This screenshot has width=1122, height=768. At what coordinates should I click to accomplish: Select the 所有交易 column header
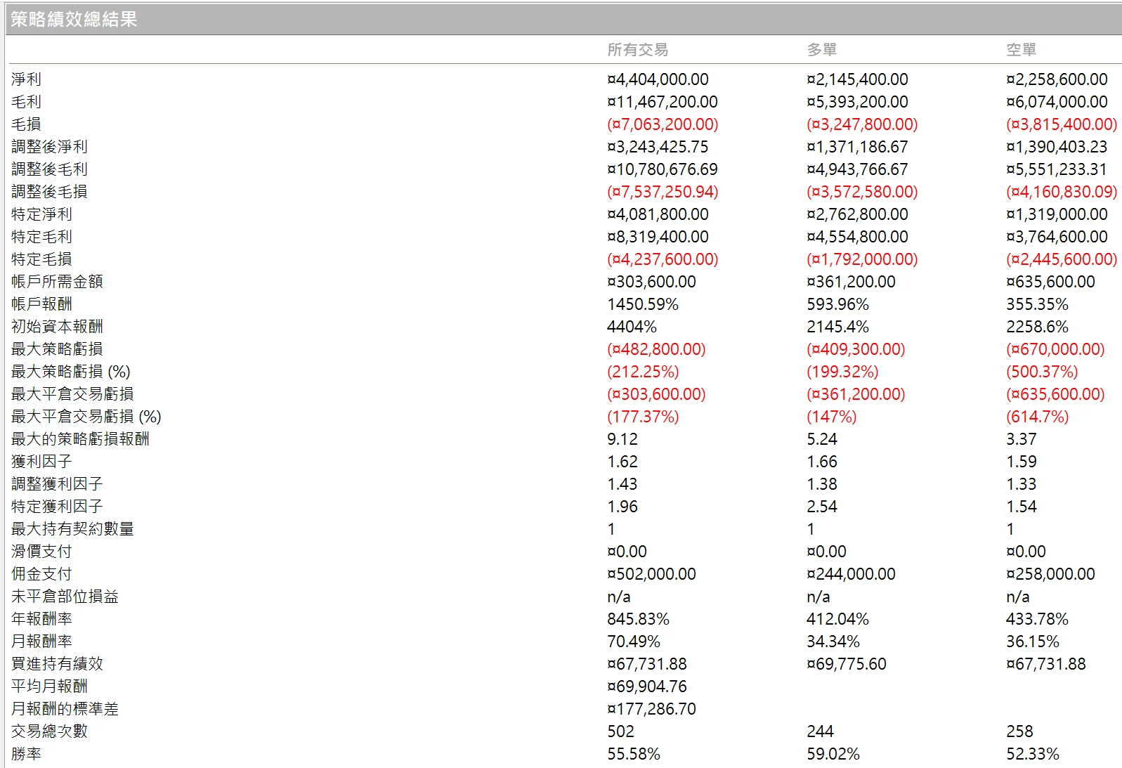[637, 50]
